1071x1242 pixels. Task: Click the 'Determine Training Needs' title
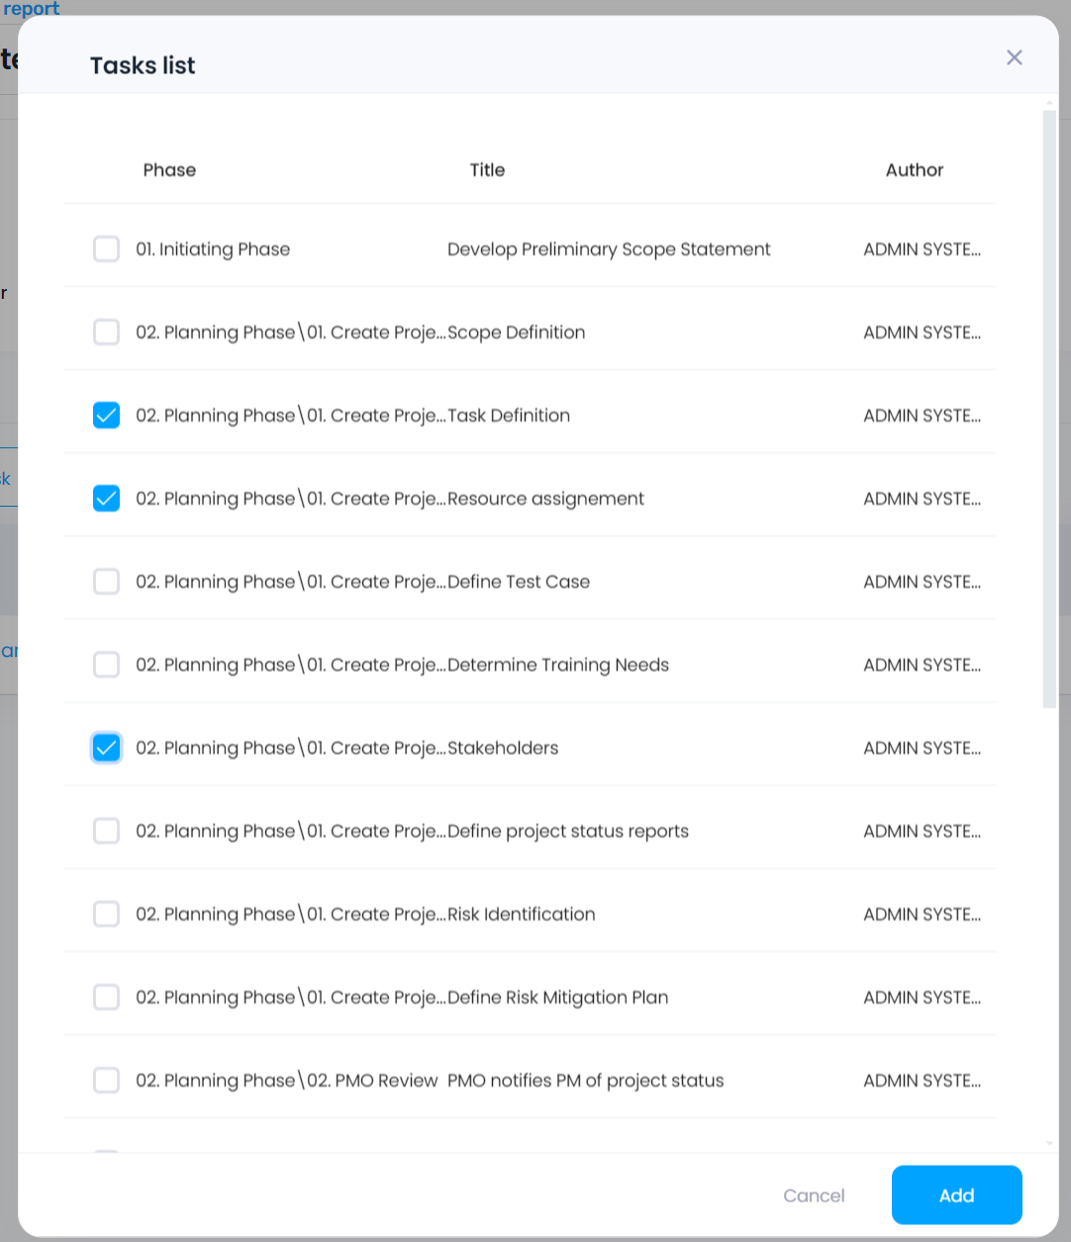[558, 665]
